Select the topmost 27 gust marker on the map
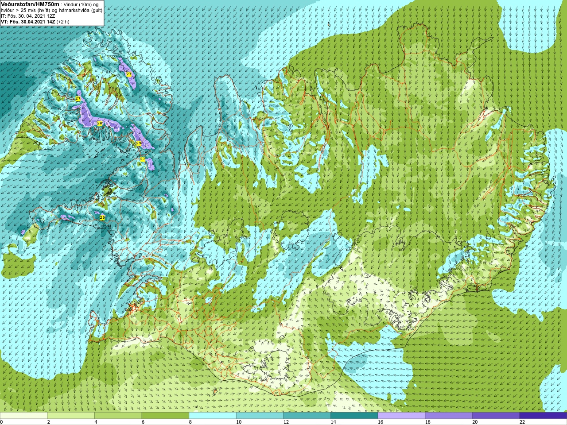The image size is (567, 425). (128, 74)
